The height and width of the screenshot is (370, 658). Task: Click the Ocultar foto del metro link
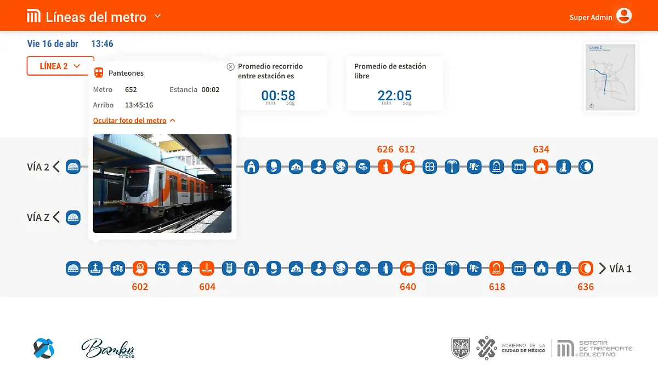click(x=131, y=120)
